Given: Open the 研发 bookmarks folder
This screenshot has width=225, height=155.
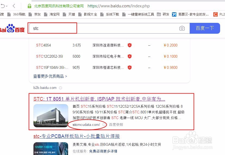Looking at the screenshot, I should tap(163, 14).
